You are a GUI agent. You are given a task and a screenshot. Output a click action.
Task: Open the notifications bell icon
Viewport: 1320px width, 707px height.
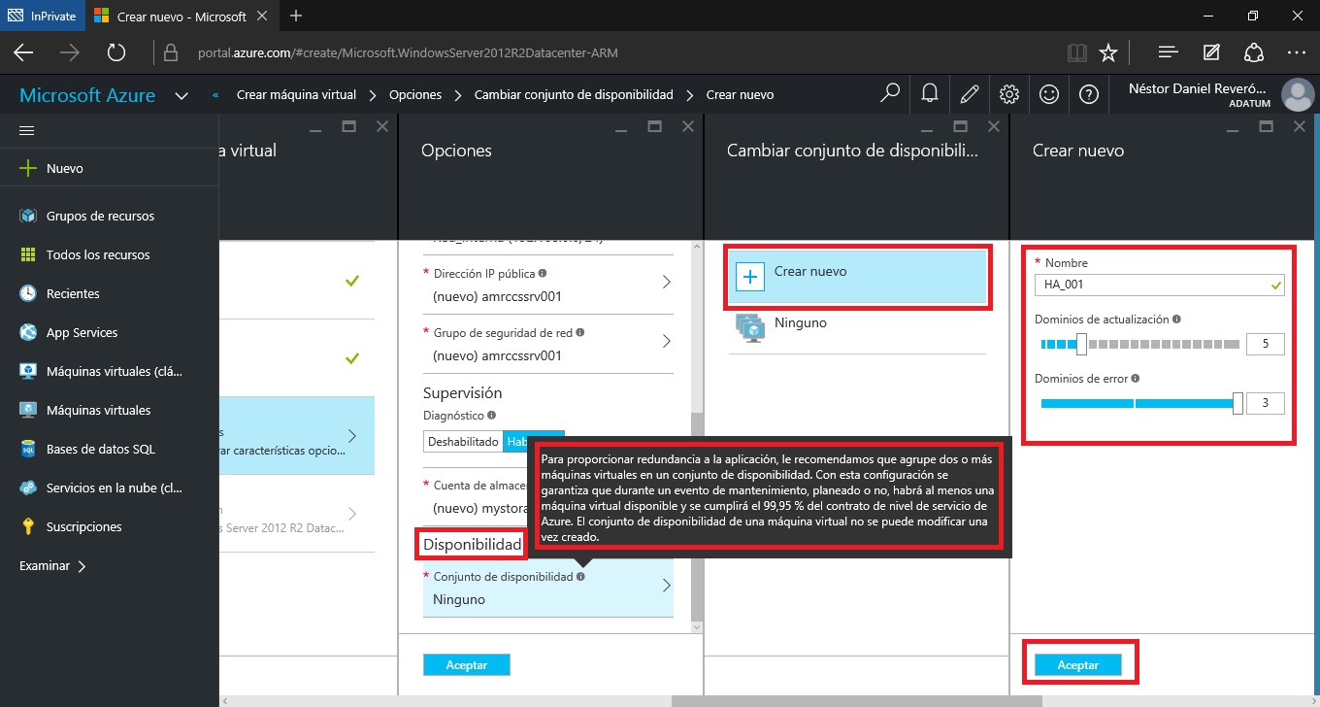pos(929,94)
